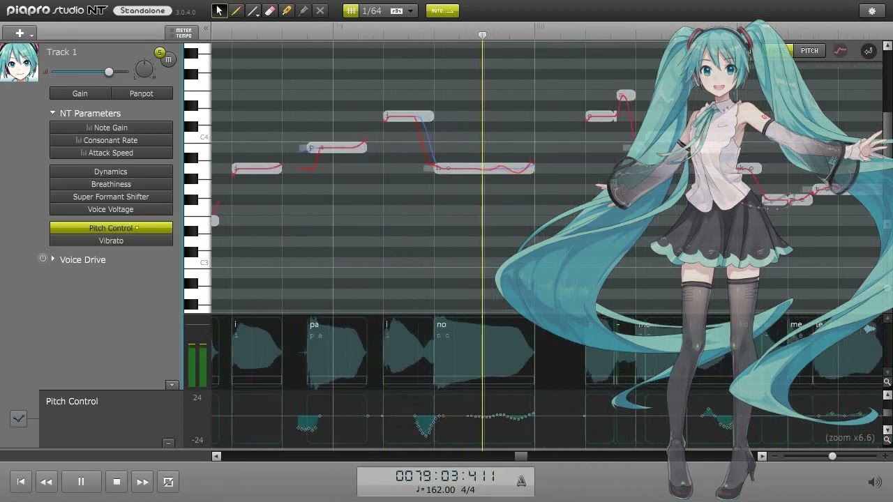893x502 pixels.
Task: Click the playhead marker on timeline
Action: pyautogui.click(x=482, y=35)
